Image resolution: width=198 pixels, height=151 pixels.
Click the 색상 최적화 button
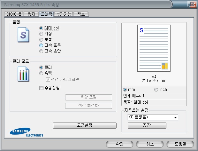click(x=88, y=106)
